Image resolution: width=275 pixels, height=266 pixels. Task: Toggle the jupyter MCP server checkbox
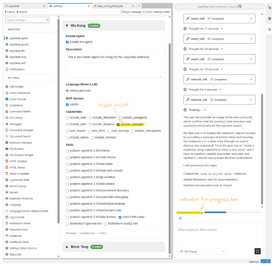[67, 105]
